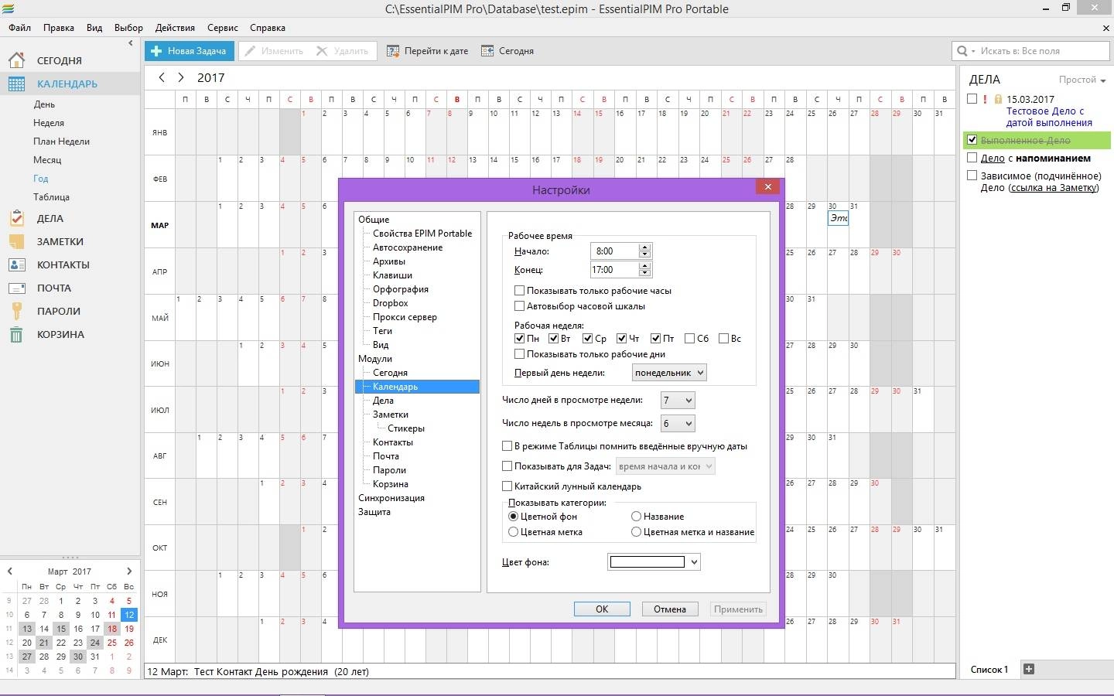Open search field options dropdown arrow
Image resolution: width=1114 pixels, height=696 pixels.
pos(973,51)
